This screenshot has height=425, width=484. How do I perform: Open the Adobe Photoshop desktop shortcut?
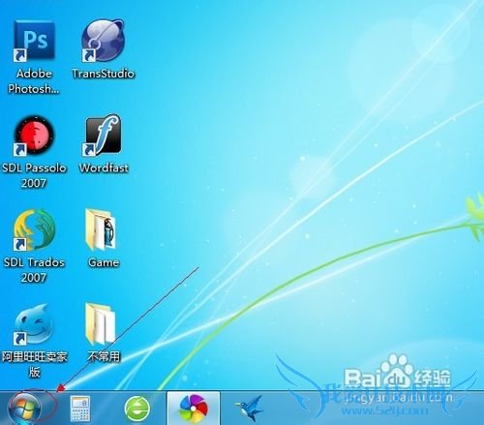click(x=34, y=41)
